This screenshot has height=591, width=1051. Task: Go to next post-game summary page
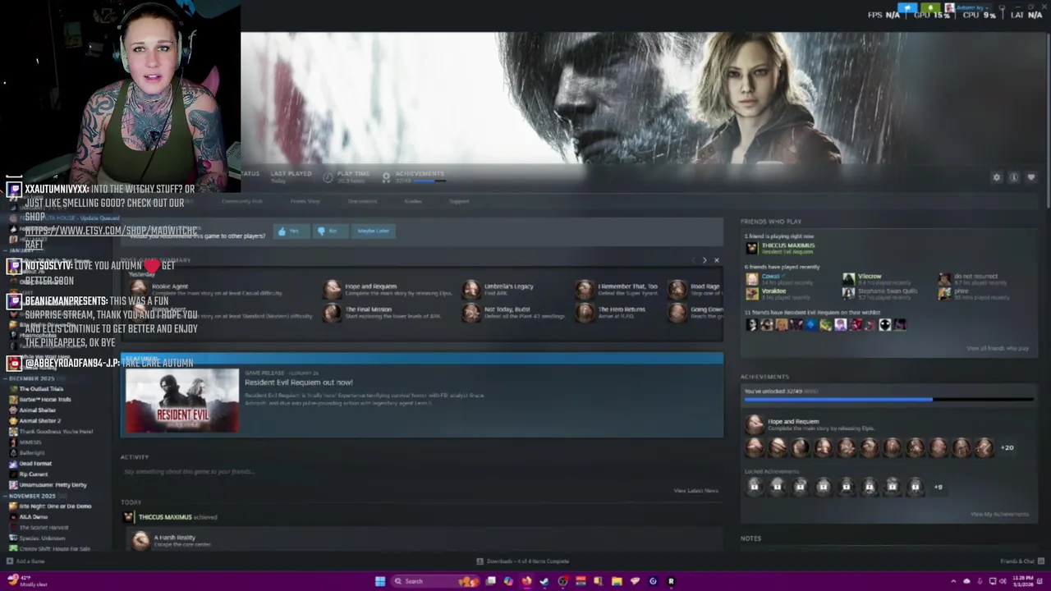point(704,260)
